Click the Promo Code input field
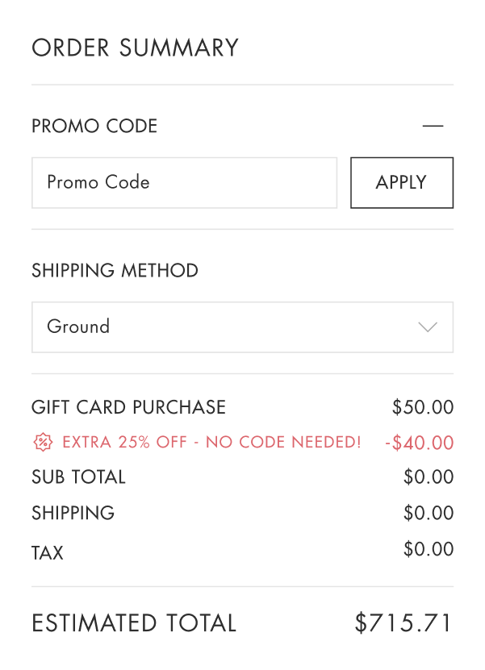The width and height of the screenshot is (485, 670). [184, 182]
